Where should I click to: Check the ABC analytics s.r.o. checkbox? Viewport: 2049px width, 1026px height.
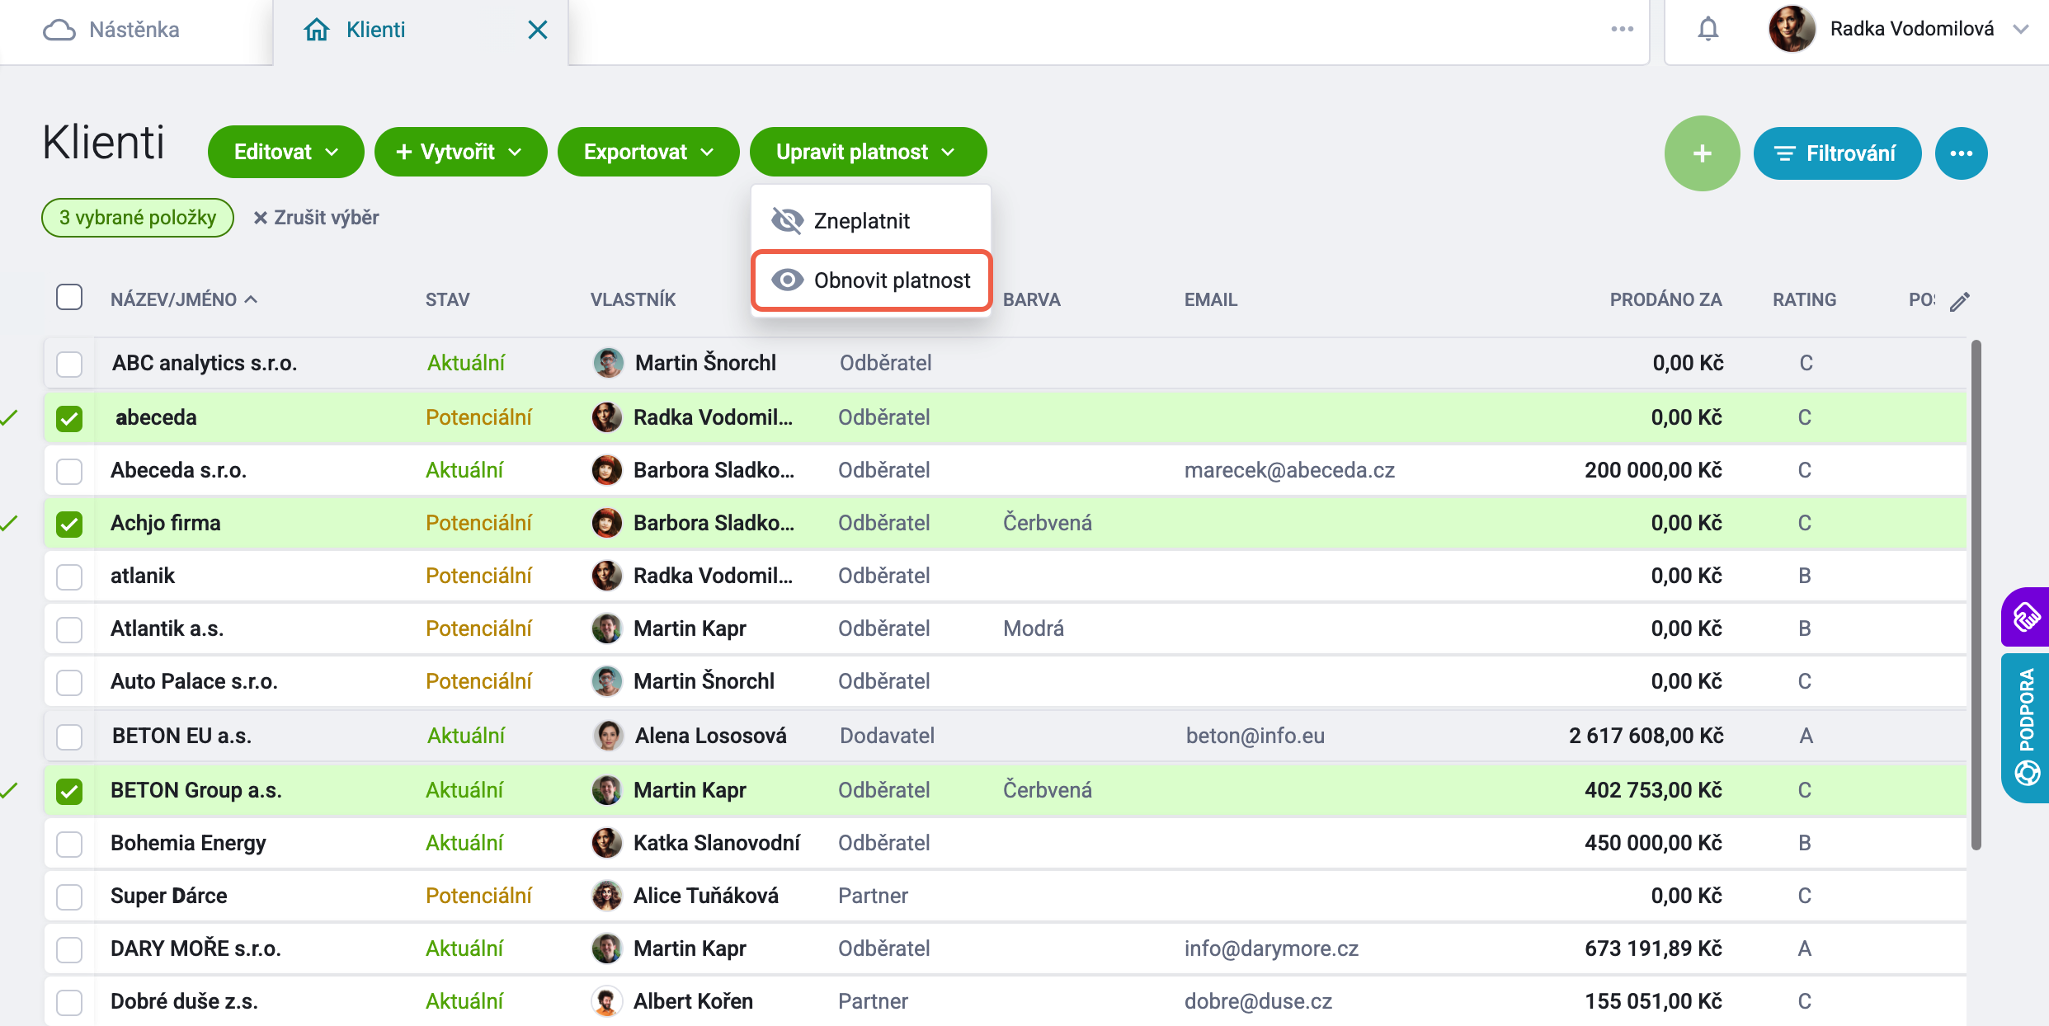69,364
